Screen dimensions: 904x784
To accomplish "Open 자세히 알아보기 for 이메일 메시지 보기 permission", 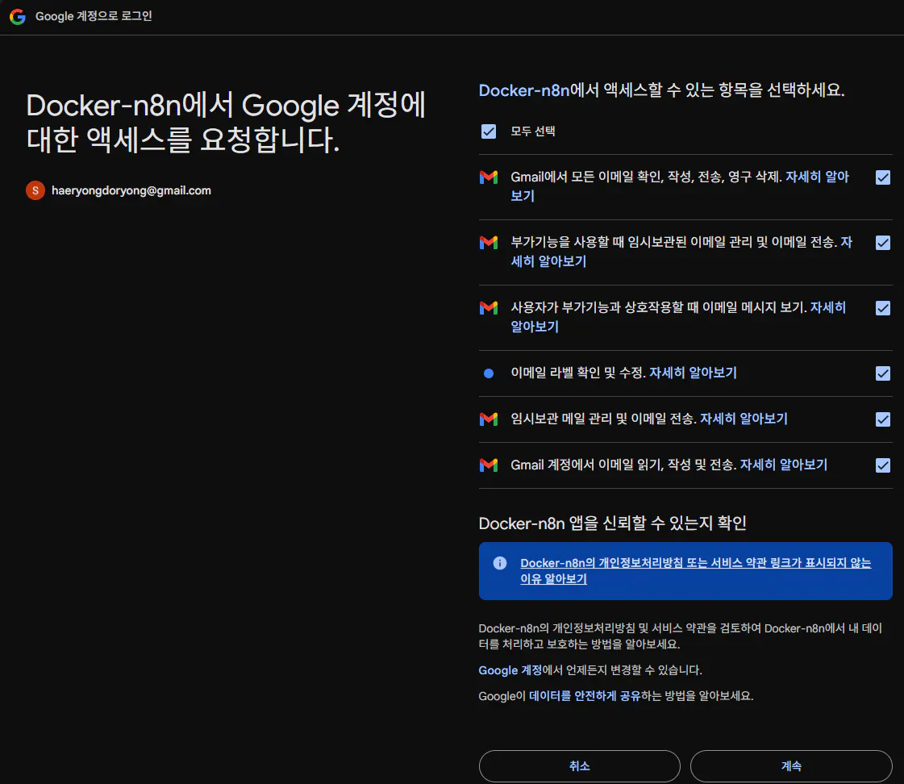I will pos(828,307).
